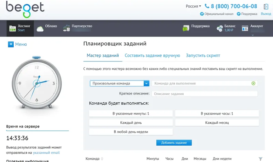The width and height of the screenshot is (273, 162).
Task: Open the Партнерство section
Action: [78, 28]
